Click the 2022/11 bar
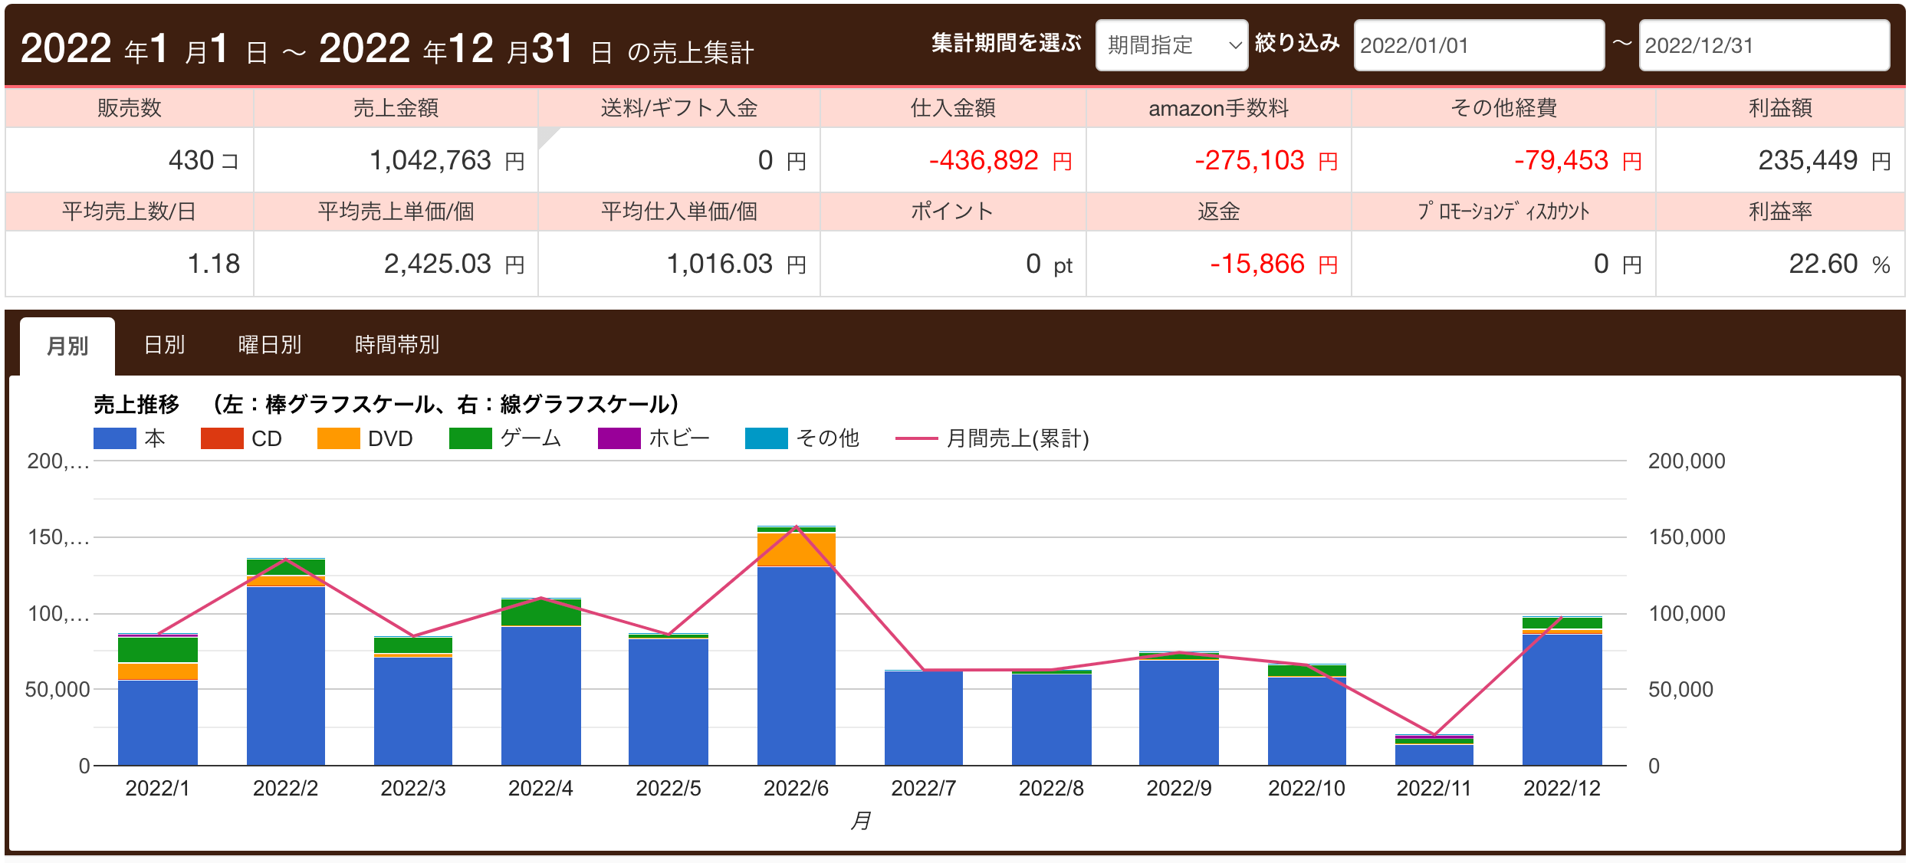Screen dimensions: 1912x863 pyautogui.click(x=1434, y=750)
